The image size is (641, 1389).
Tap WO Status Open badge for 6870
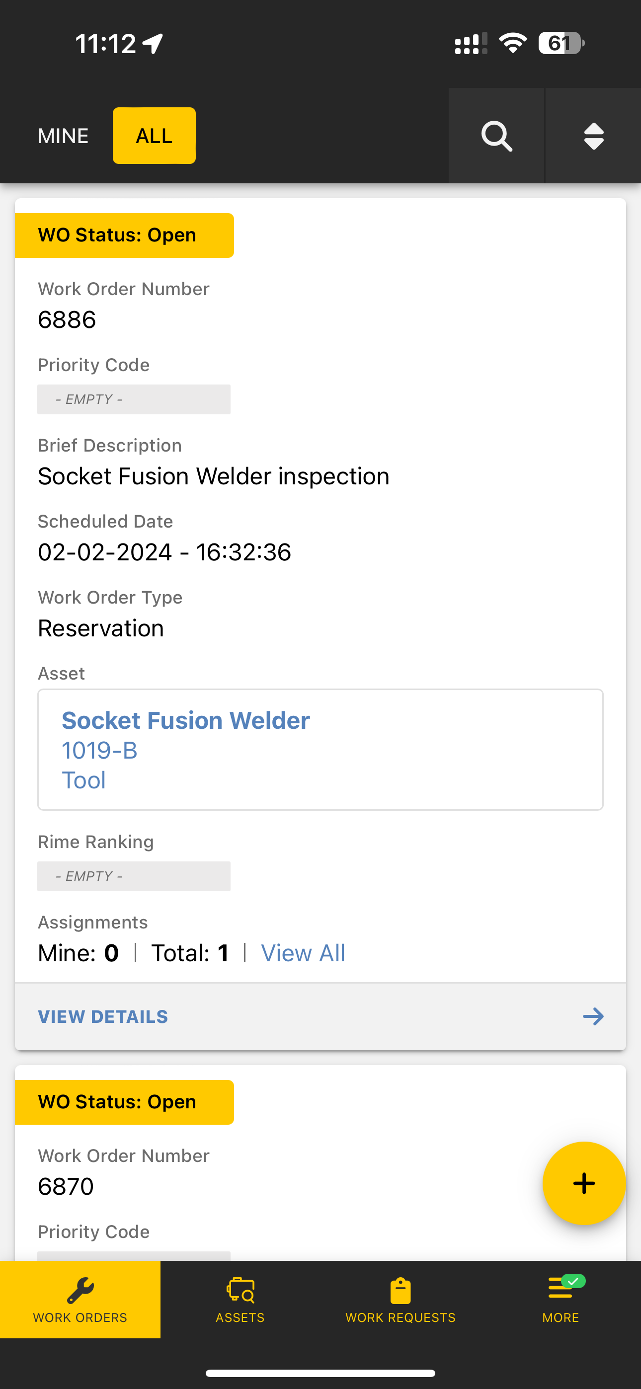tap(124, 1102)
